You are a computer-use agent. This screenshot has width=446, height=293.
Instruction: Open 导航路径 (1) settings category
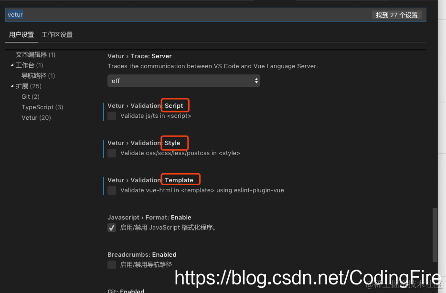(x=38, y=75)
